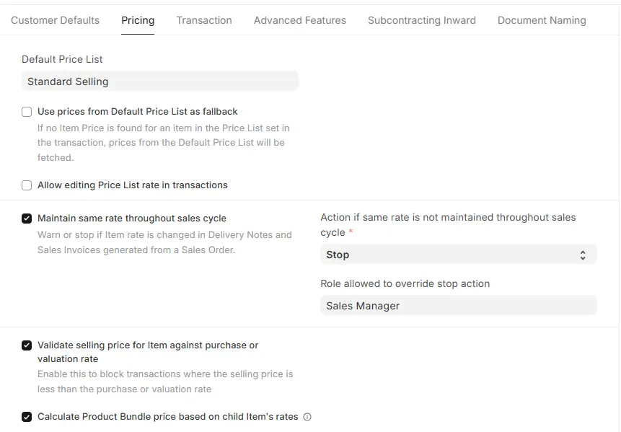The image size is (621, 432).
Task: View the Document Naming tab
Action: pos(542,20)
